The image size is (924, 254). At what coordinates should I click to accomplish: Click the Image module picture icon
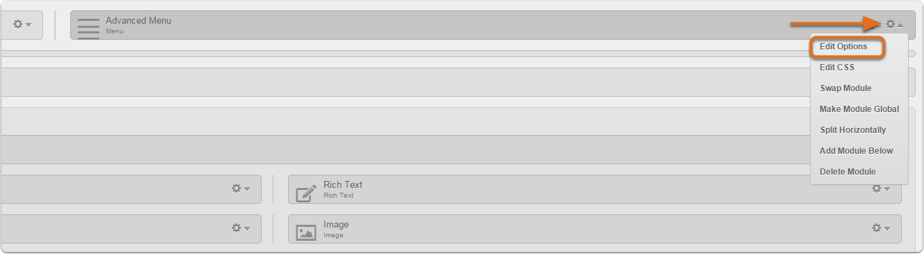tap(306, 232)
